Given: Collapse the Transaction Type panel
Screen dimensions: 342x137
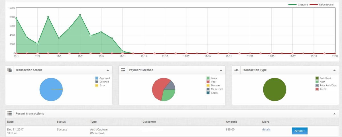Looking at the screenshot, I should 334,70.
